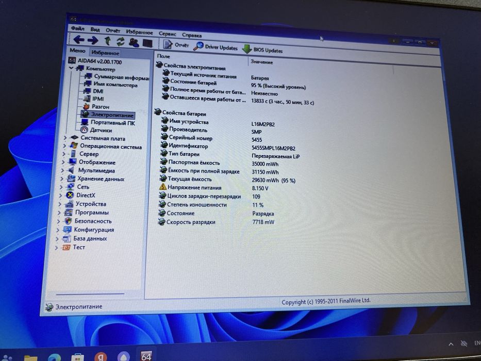Expand the Мультимедиа node
481x361 pixels.
click(62, 170)
